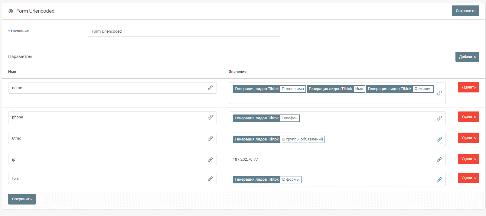Click link icon in the form name field
The width and height of the screenshot is (486, 216).
coord(210,179)
